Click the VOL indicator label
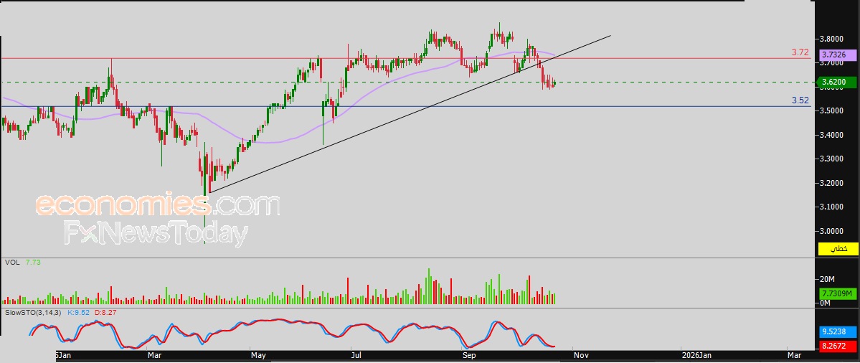 pyautogui.click(x=13, y=263)
